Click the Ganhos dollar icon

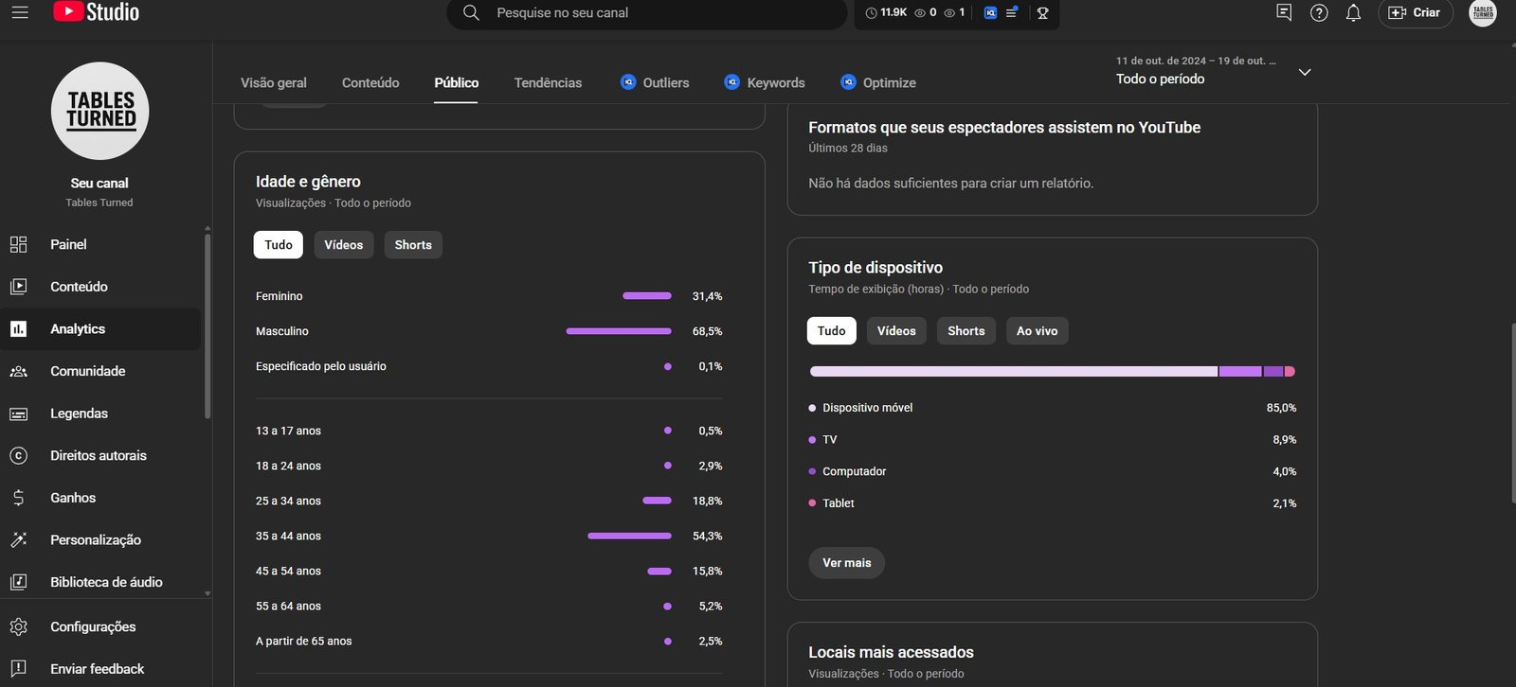click(18, 498)
